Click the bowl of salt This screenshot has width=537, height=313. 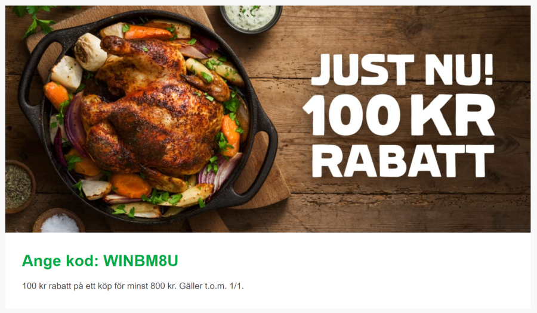pyautogui.click(x=59, y=221)
